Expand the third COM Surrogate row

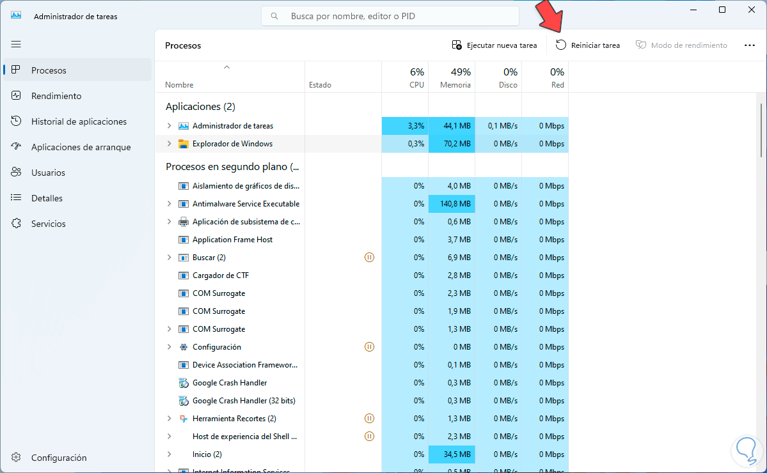click(170, 329)
